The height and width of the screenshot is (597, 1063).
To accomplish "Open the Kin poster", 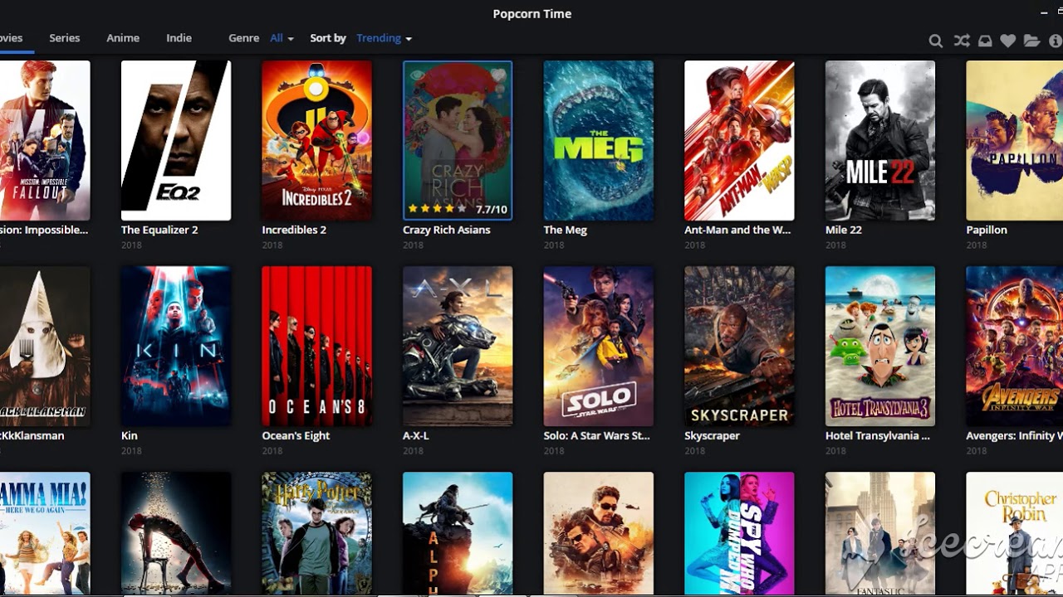I will (176, 347).
